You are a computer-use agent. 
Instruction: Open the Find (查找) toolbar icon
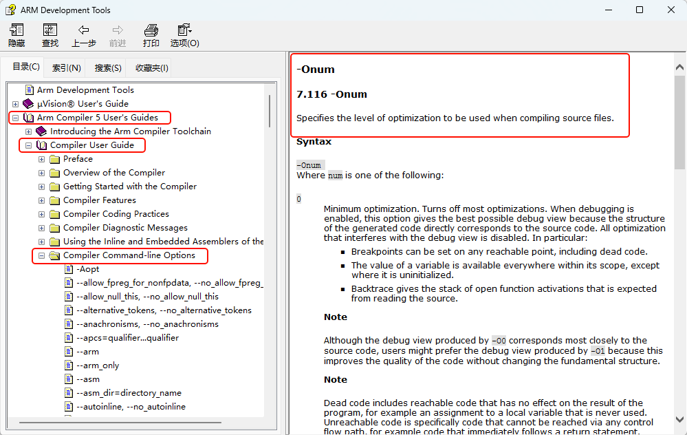tap(50, 30)
